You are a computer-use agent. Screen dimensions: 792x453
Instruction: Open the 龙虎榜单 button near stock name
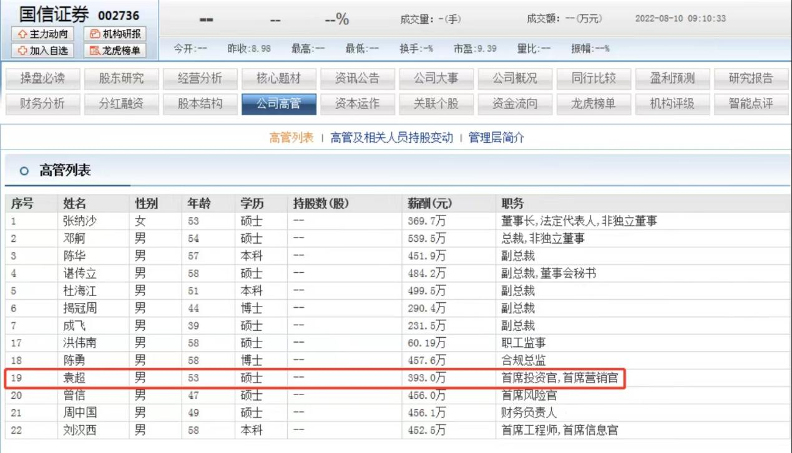tap(115, 50)
